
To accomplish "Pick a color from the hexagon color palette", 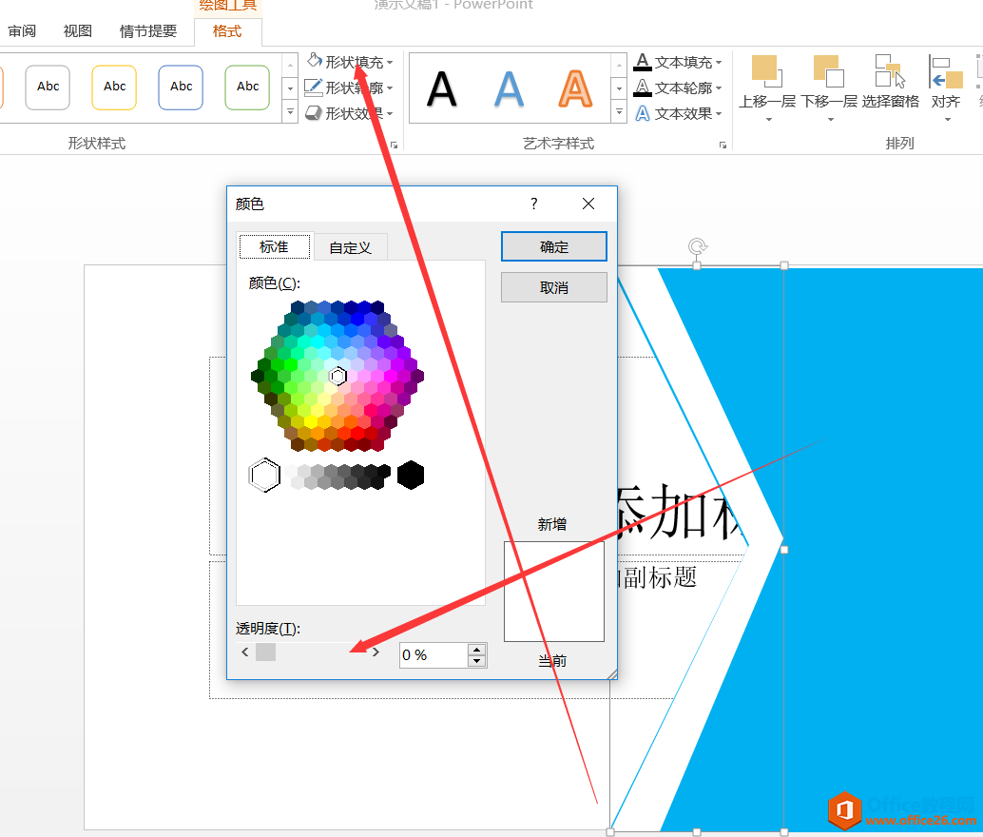I will click(338, 376).
